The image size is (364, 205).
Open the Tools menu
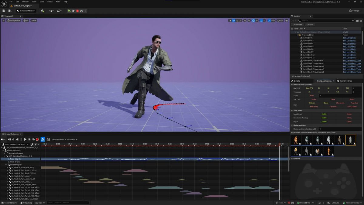pyautogui.click(x=34, y=2)
